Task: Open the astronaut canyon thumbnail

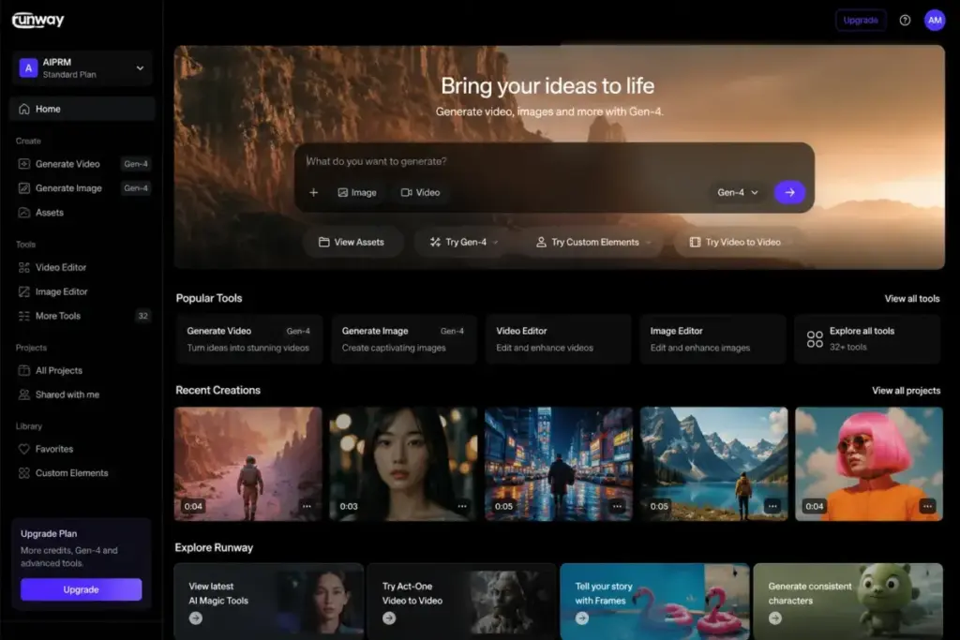Action: 247,464
